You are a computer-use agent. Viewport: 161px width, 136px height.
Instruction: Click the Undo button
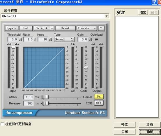[x=26, y=28]
